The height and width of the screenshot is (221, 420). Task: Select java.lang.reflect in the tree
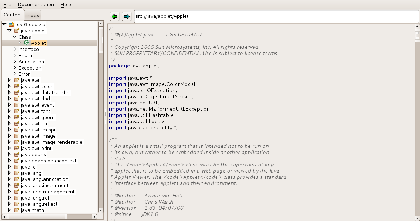coord(39,204)
